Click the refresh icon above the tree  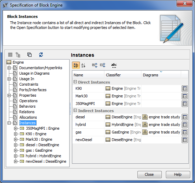coord(41,55)
